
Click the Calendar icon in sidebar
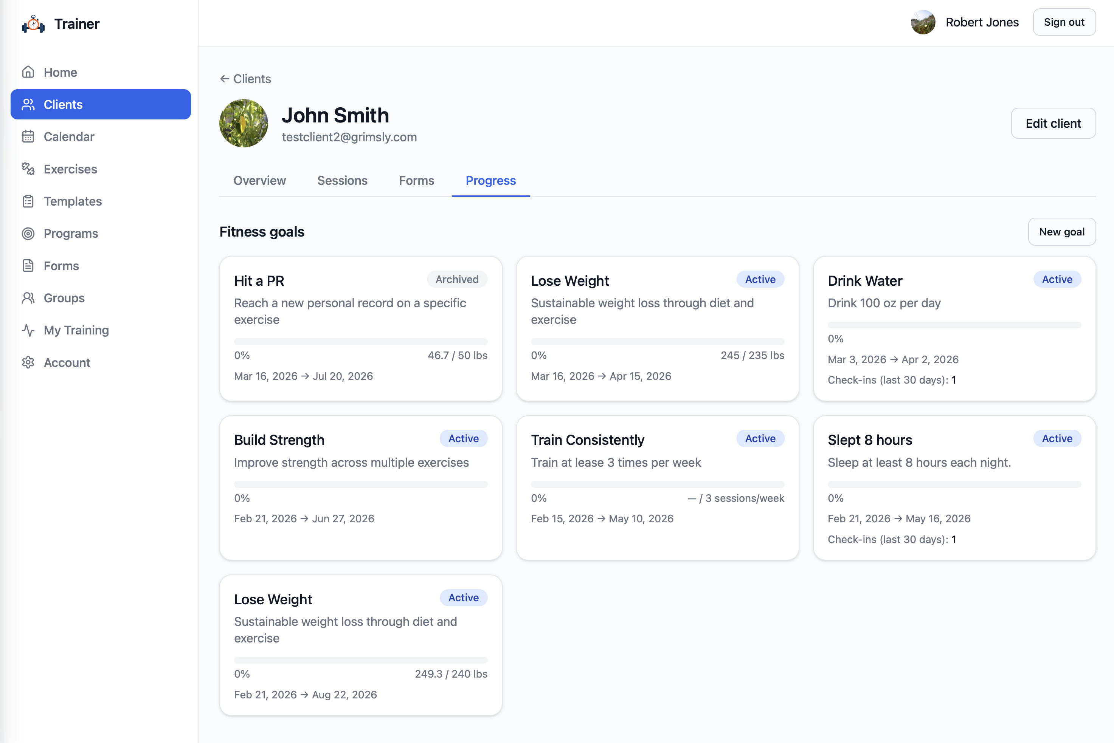click(28, 136)
